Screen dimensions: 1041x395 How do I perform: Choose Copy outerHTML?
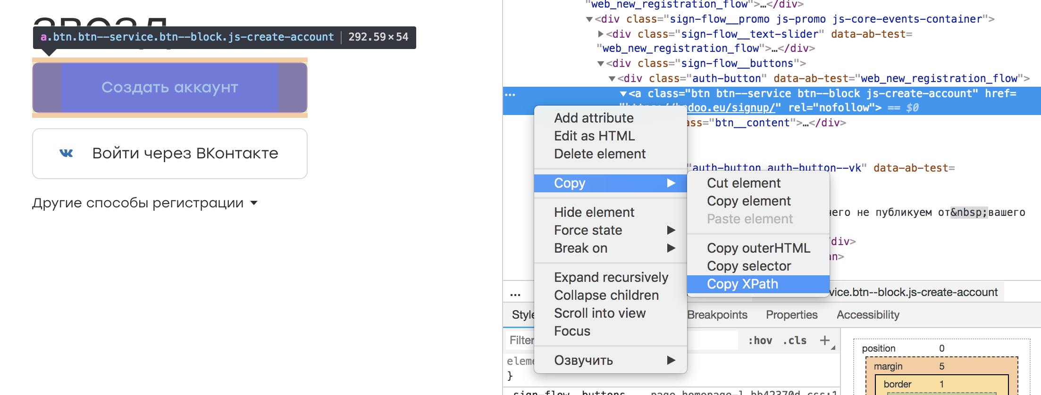click(758, 248)
